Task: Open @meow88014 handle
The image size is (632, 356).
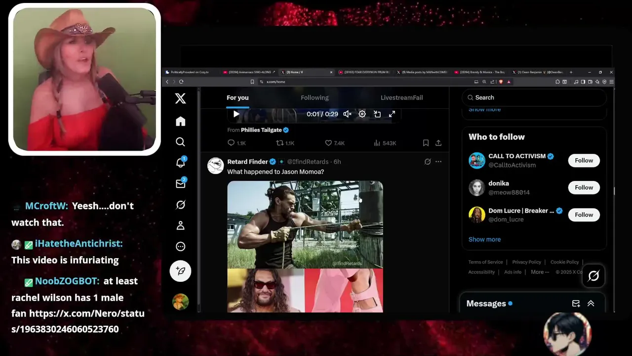Action: pos(509,192)
